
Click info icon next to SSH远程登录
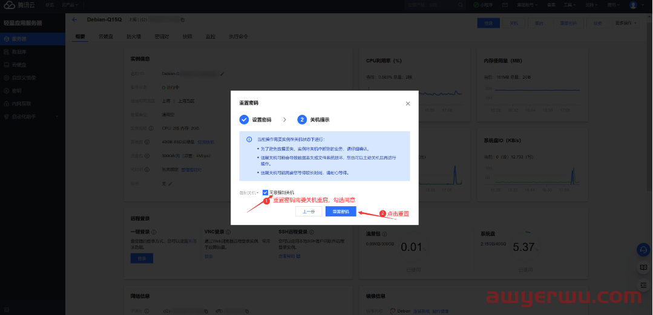(x=312, y=232)
